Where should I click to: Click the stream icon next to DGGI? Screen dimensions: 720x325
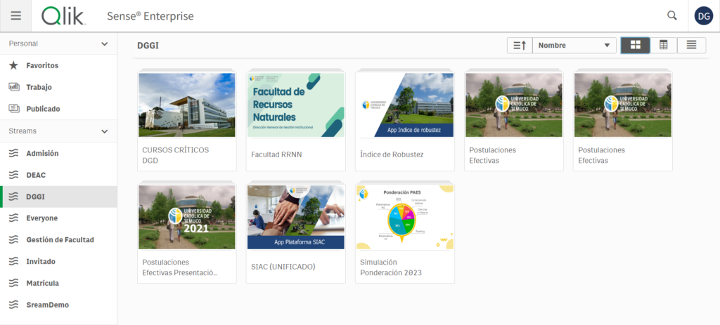[x=14, y=197]
